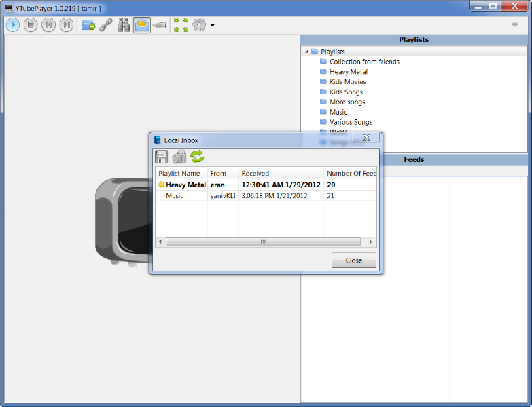This screenshot has height=407, width=532.
Task: Click the pointing hand share icon
Action: click(160, 25)
